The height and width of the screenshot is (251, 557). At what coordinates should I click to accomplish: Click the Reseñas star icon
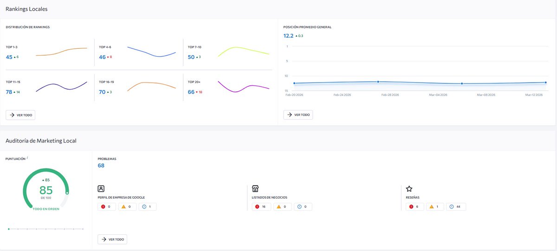409,189
